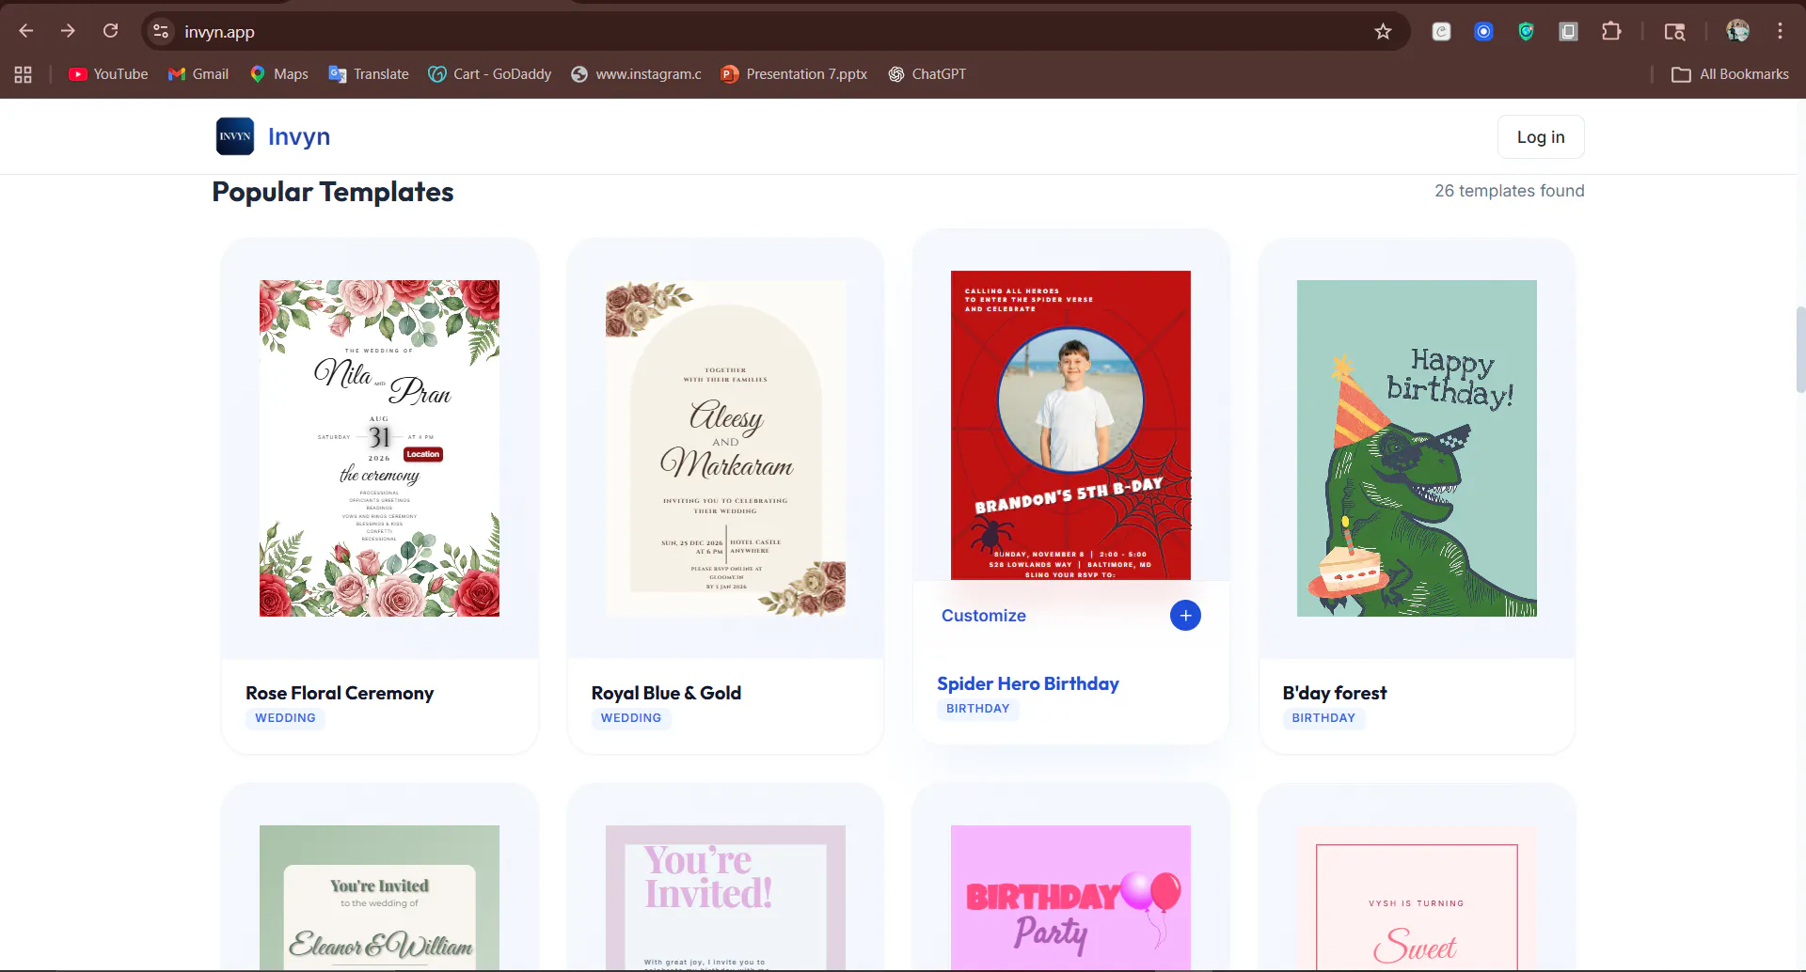Open the Maps bookmark
The height and width of the screenshot is (972, 1806).
pyautogui.click(x=279, y=74)
